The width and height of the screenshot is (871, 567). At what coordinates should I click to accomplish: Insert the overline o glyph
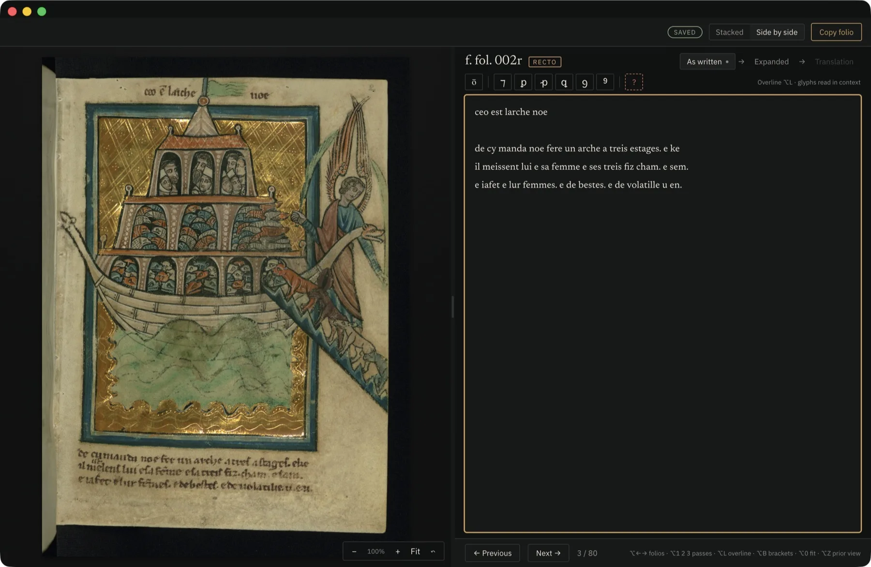pos(474,82)
